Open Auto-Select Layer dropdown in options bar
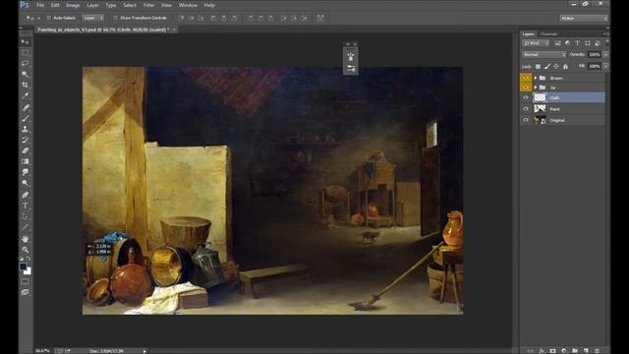This screenshot has height=354, width=629. (93, 18)
